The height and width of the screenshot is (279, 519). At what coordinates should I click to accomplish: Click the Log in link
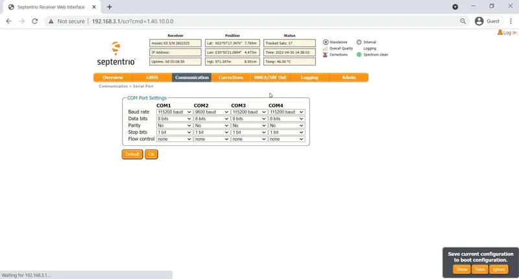tap(510, 32)
